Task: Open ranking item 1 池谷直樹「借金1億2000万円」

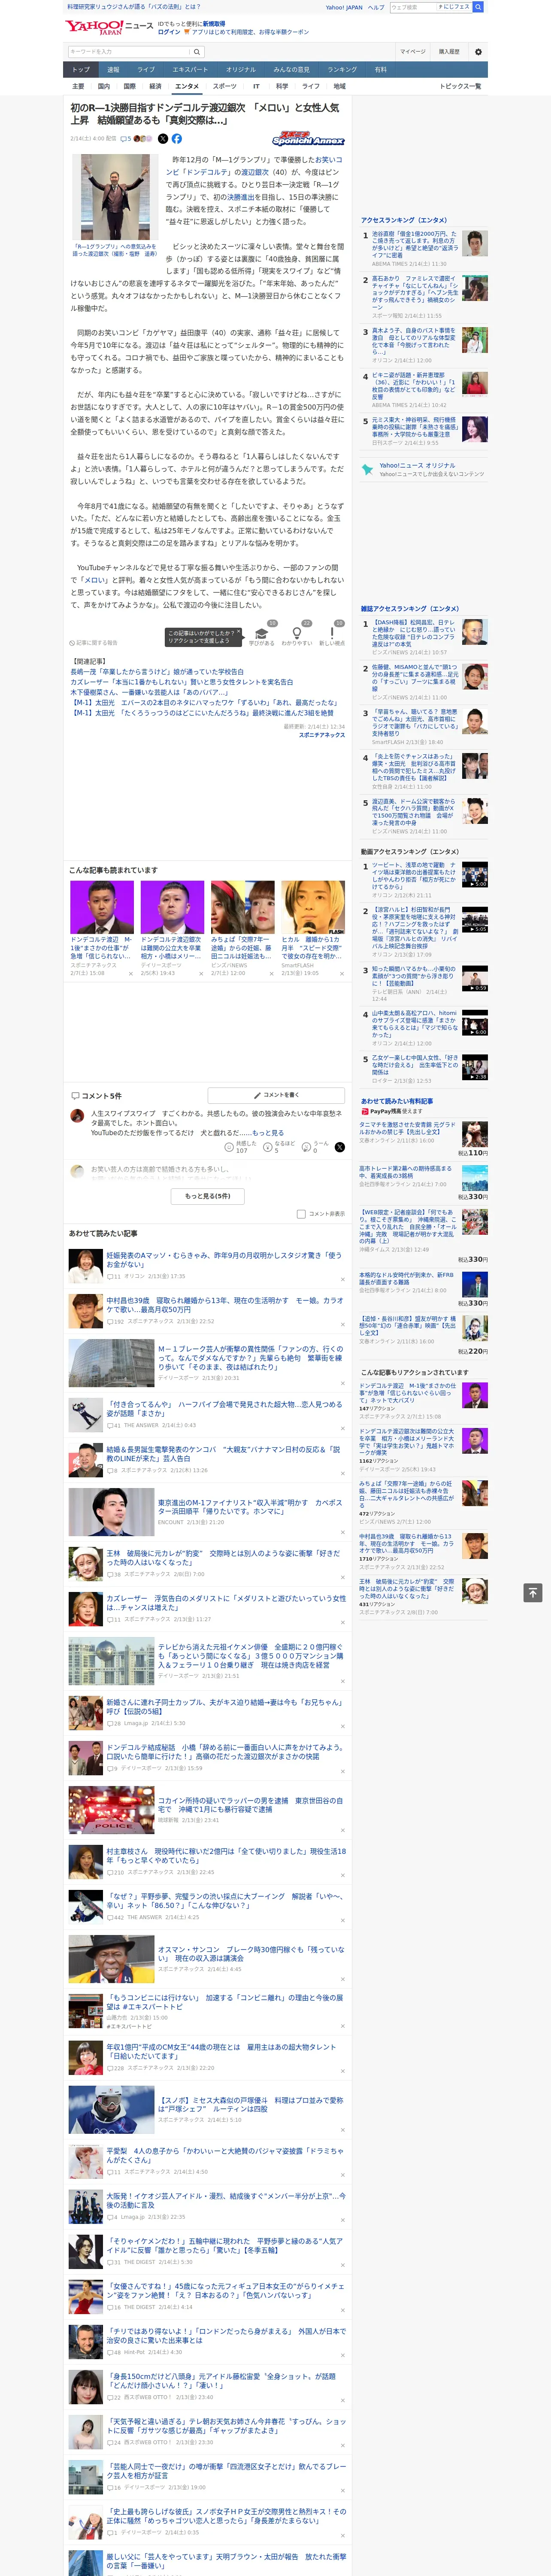Action: (415, 243)
